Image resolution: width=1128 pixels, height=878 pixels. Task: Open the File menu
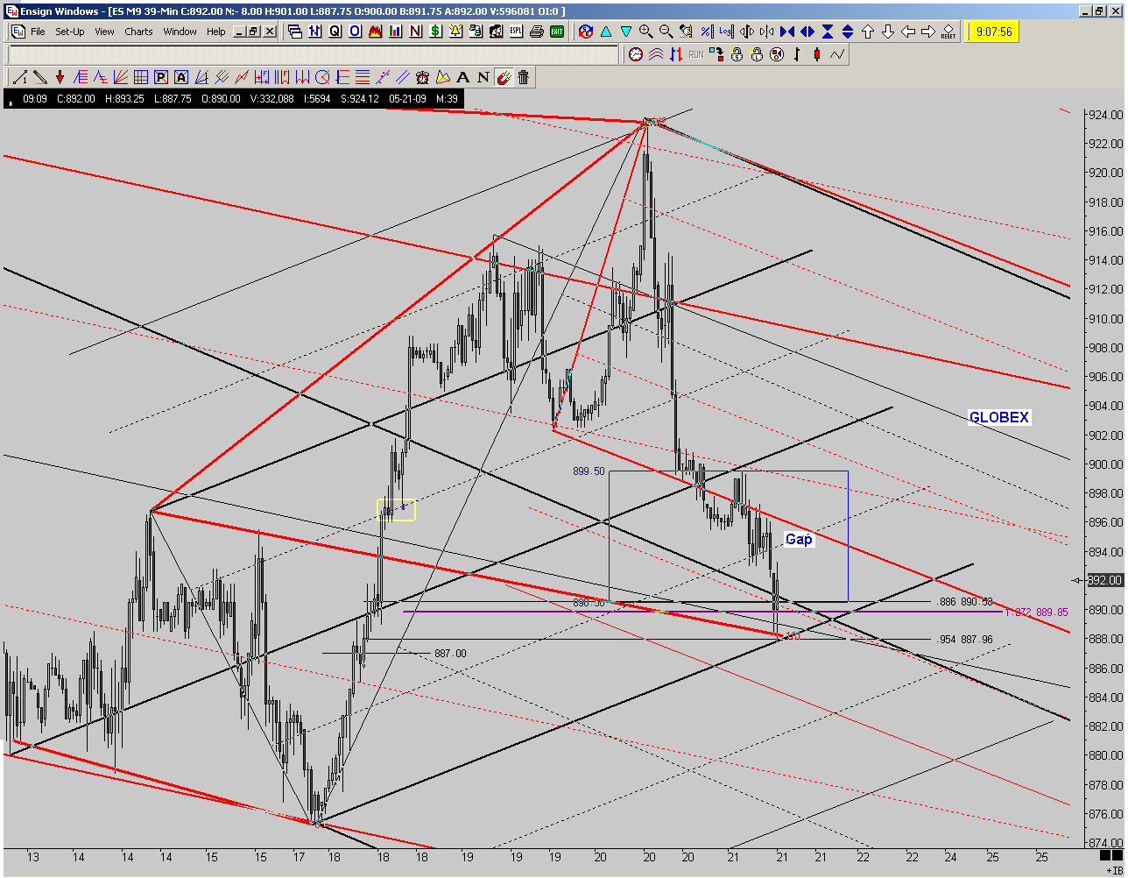click(38, 32)
